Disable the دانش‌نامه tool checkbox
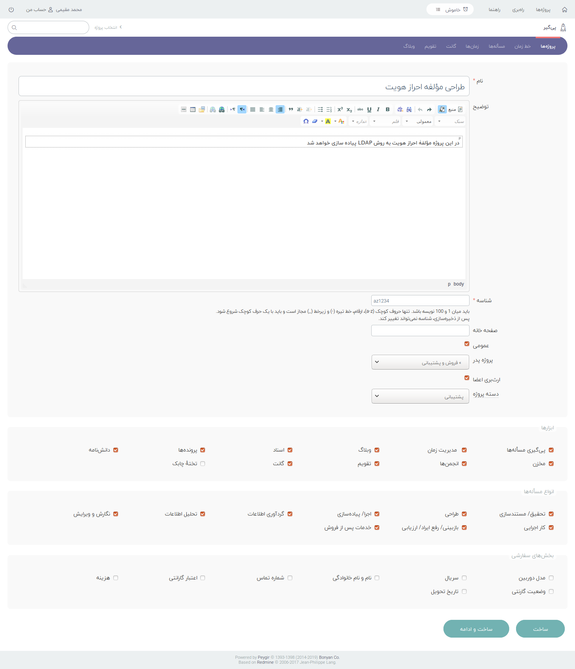 116,450
